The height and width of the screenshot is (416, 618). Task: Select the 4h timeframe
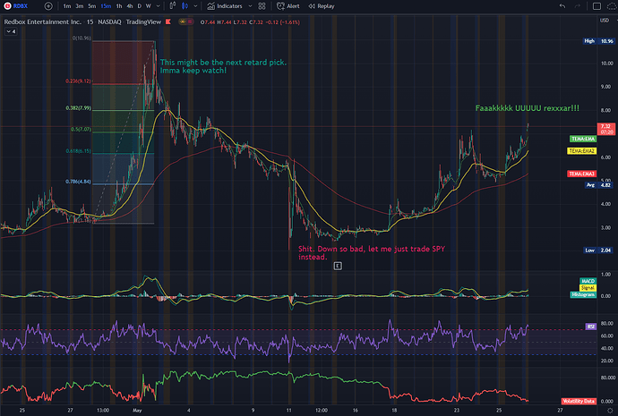[129, 6]
